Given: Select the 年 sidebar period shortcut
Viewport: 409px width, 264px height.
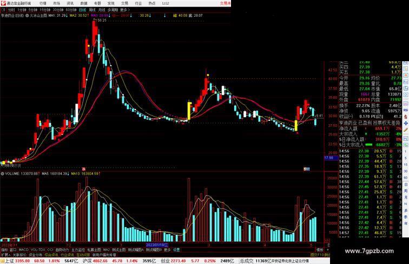Looking at the screenshot, I should (x=406, y=223).
